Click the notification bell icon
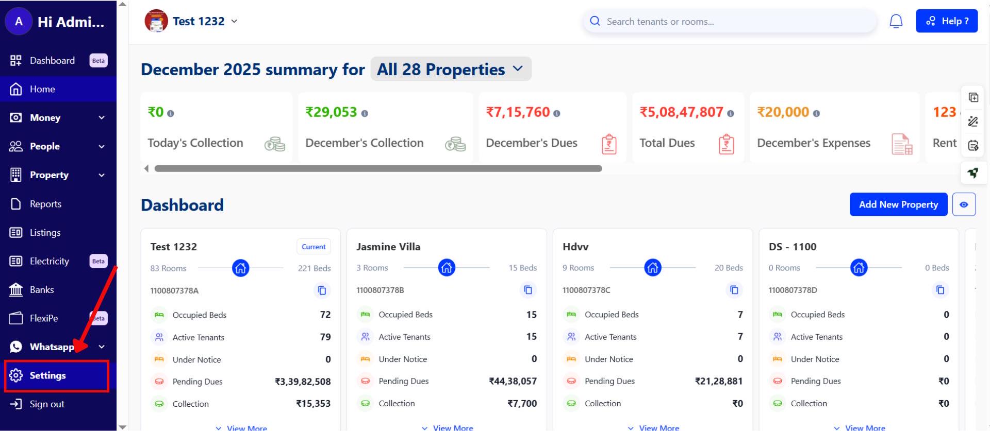This screenshot has width=990, height=431. point(896,21)
